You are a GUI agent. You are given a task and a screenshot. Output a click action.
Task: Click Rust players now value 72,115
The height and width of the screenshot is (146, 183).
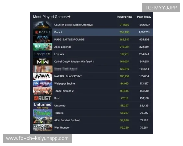(124, 98)
